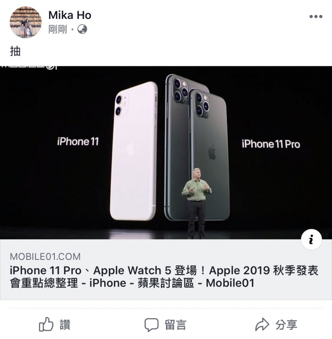332x339 pixels.
Task: Click the presenter standing on stage
Action: (x=196, y=203)
